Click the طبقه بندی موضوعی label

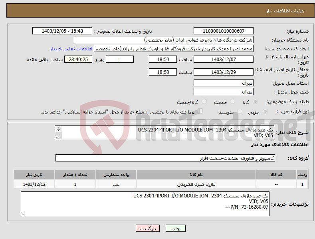click(x=287, y=102)
